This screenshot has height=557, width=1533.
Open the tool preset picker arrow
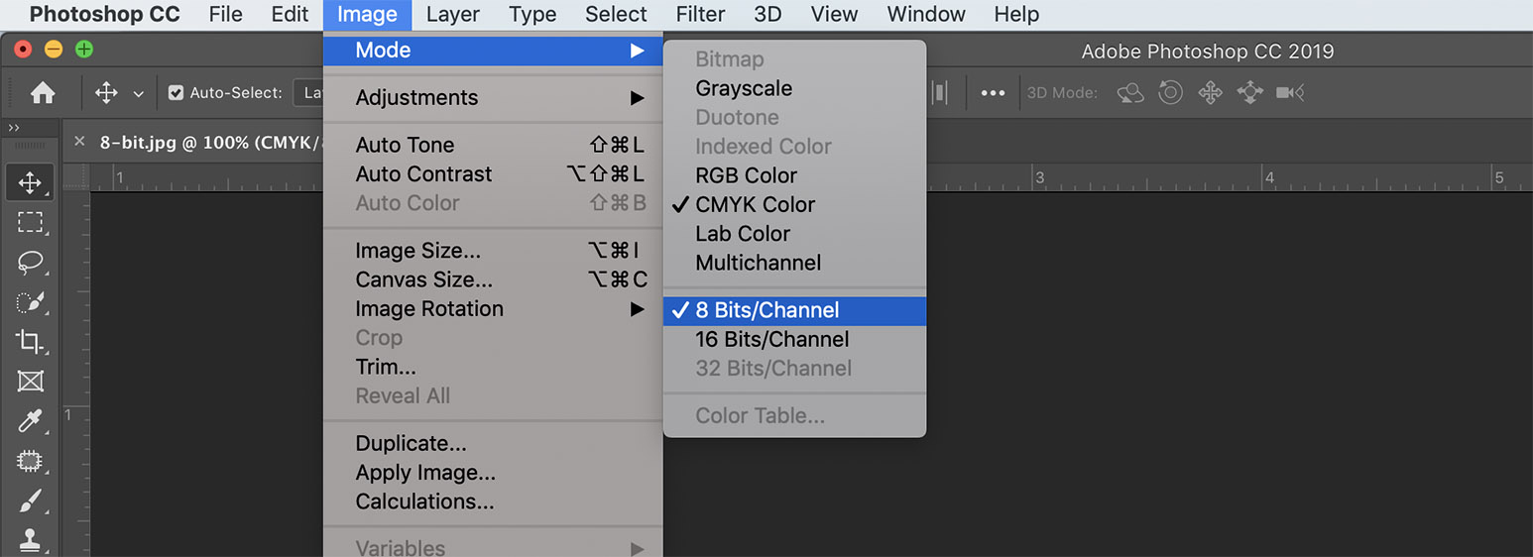tap(138, 94)
